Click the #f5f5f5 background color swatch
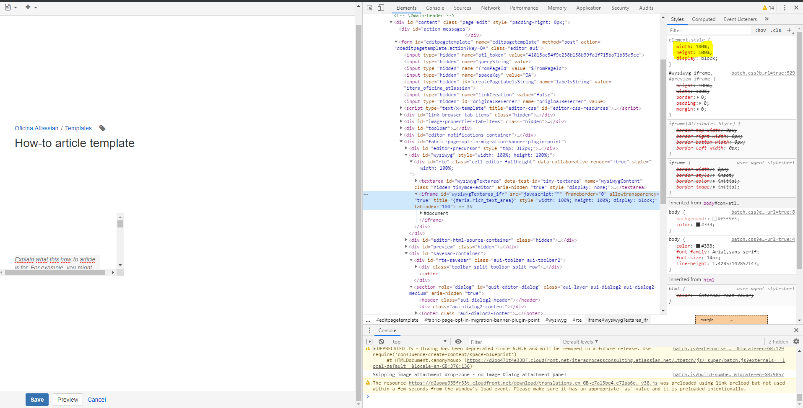The image size is (803, 408). [x=715, y=219]
